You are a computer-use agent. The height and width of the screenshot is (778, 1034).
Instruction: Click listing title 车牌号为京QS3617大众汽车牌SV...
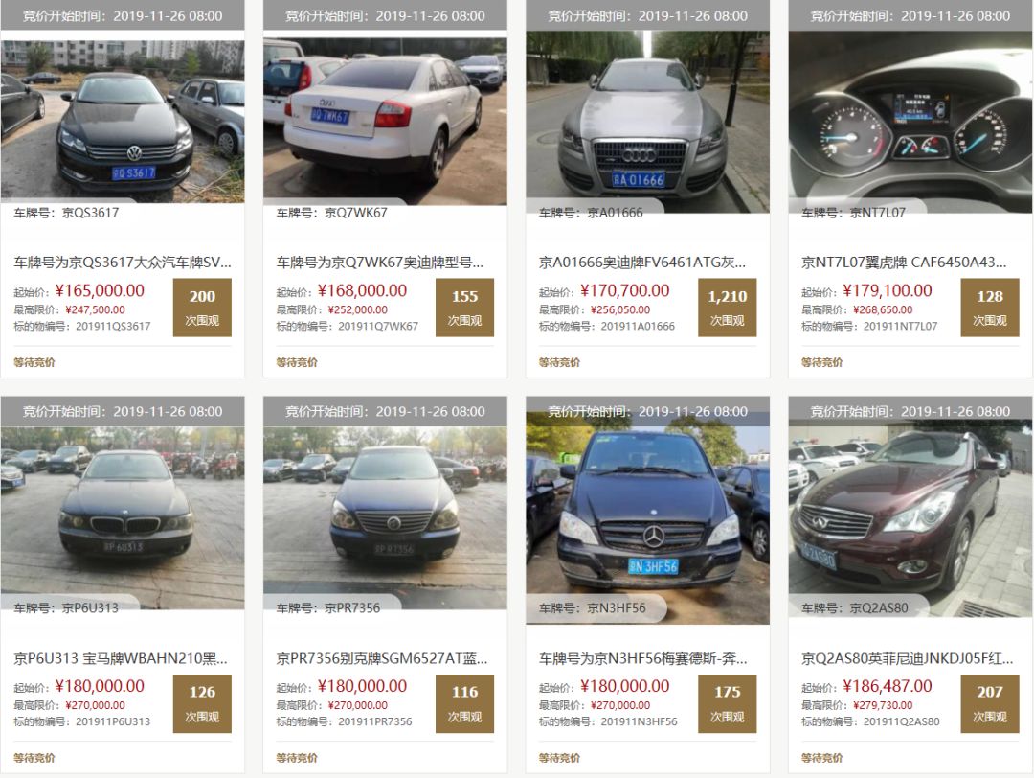123,263
